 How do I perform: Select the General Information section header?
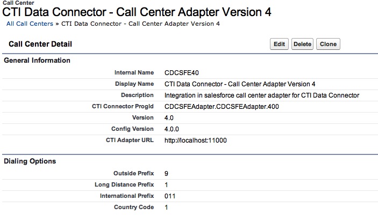pyautogui.click(x=37, y=61)
